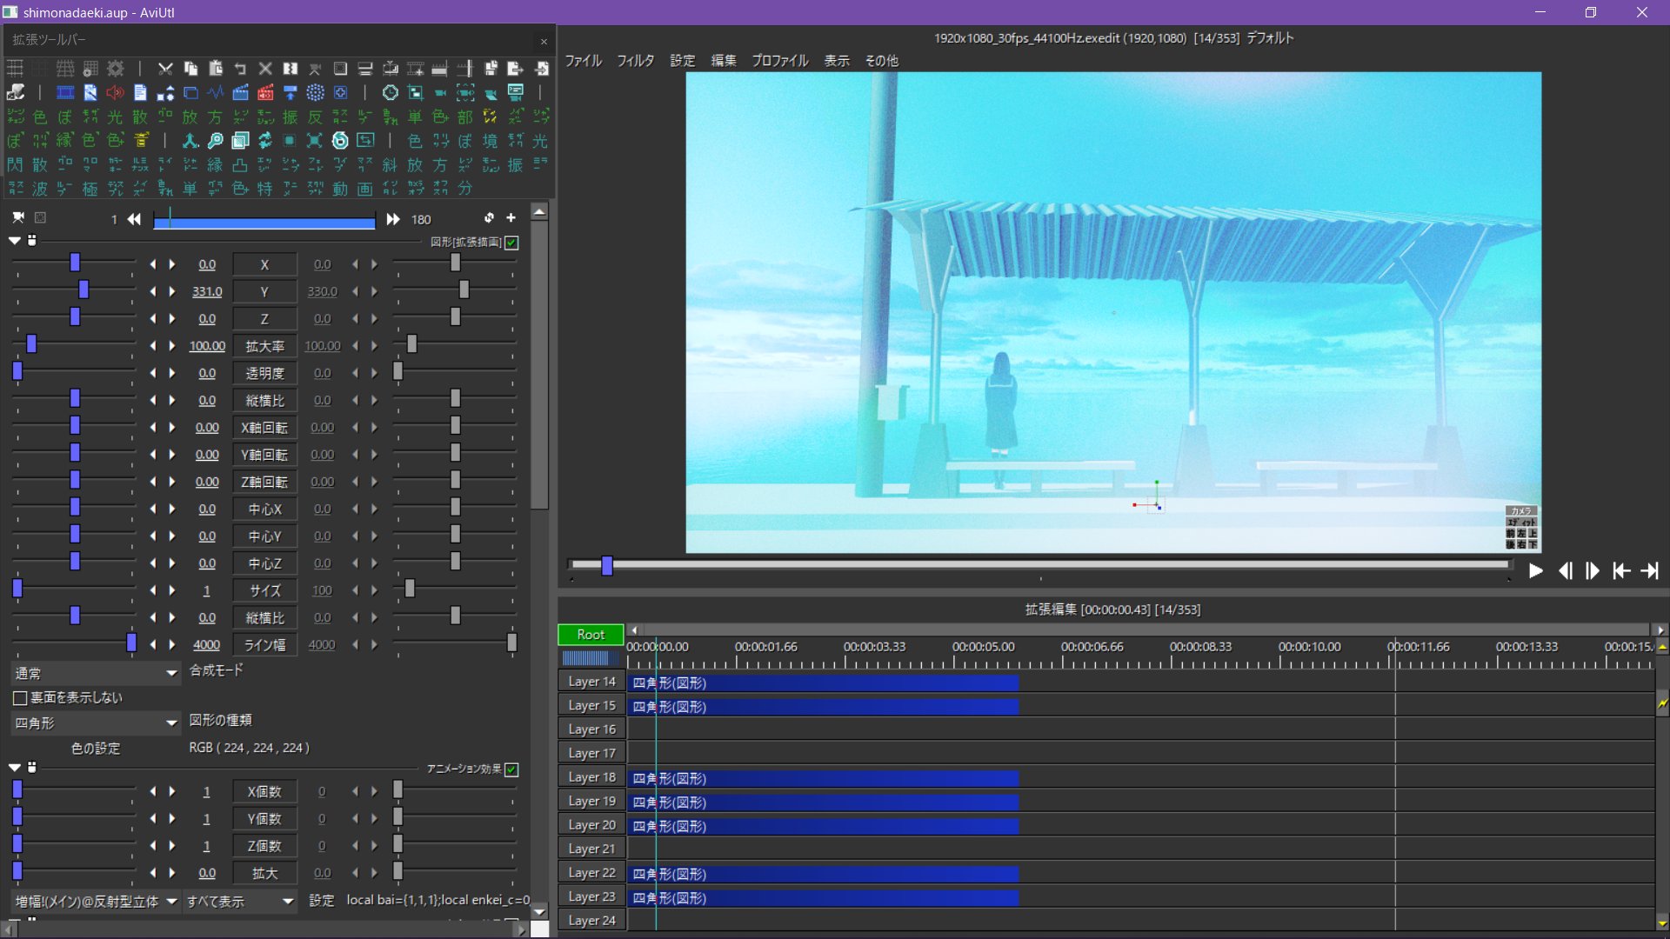Click the Root scene button
Viewport: 1670px width, 939px height.
[x=591, y=635]
